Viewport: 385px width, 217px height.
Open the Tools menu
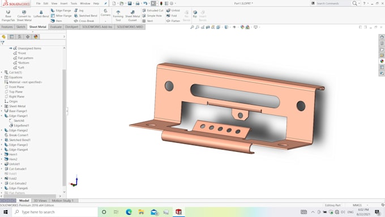74,3
